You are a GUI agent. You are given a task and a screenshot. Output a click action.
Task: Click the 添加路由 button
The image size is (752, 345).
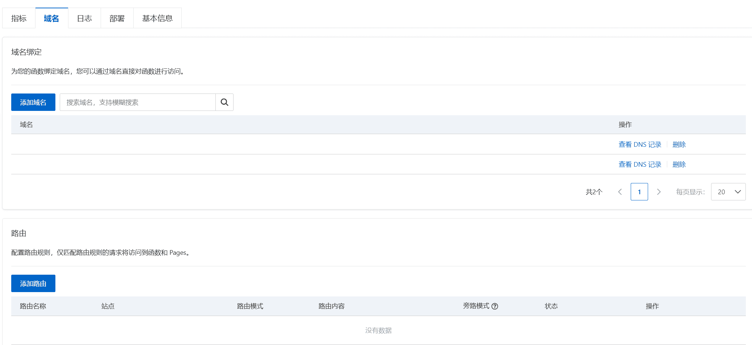click(x=33, y=283)
